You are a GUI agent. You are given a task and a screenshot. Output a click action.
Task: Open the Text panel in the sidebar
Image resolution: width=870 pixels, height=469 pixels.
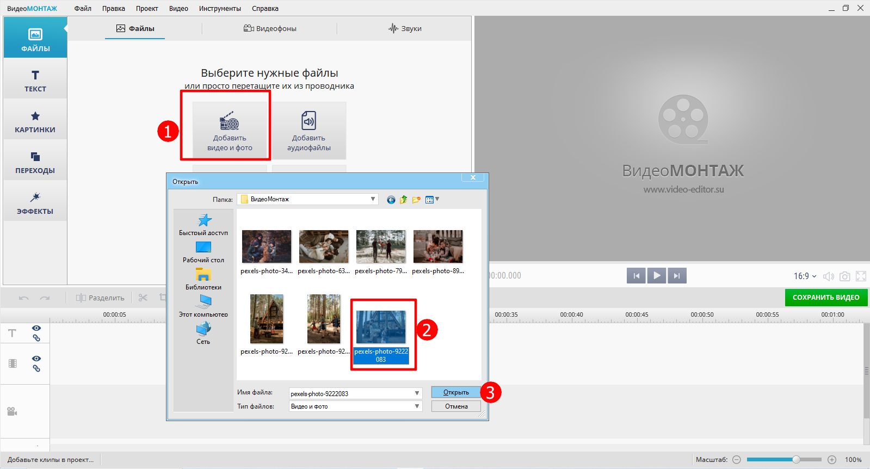pos(35,80)
